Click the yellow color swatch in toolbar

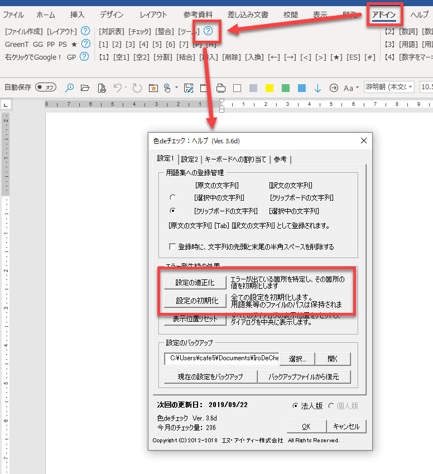pyautogui.click(x=269, y=88)
